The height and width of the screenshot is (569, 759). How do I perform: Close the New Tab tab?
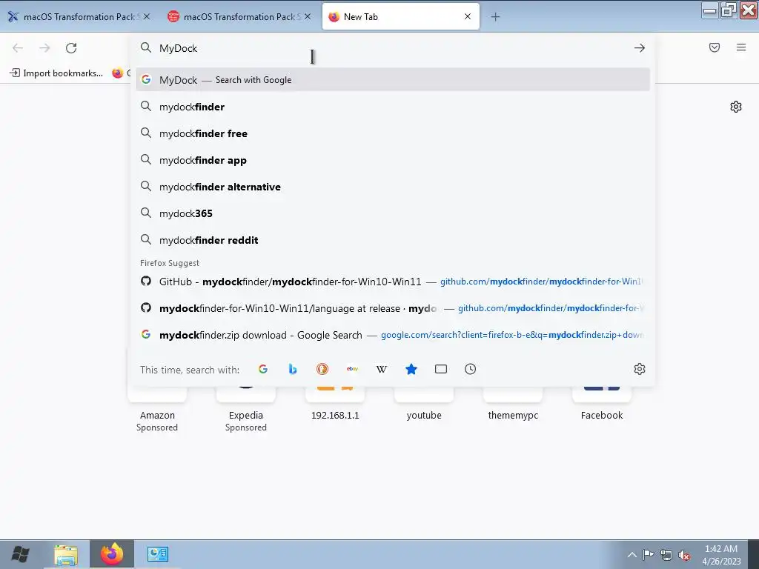pyautogui.click(x=468, y=16)
